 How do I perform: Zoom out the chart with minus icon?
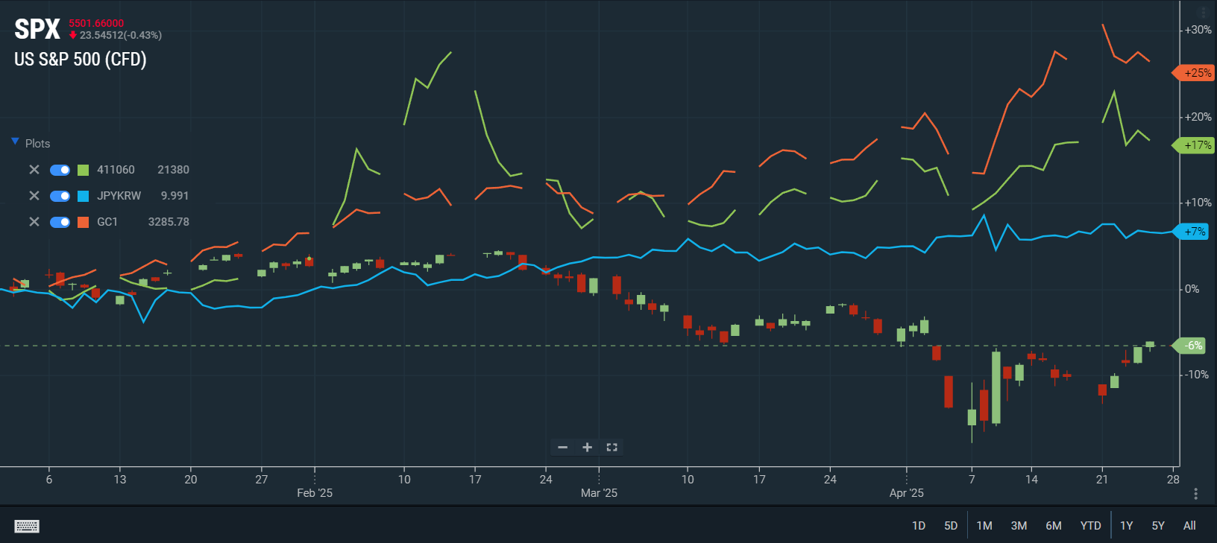tap(563, 448)
